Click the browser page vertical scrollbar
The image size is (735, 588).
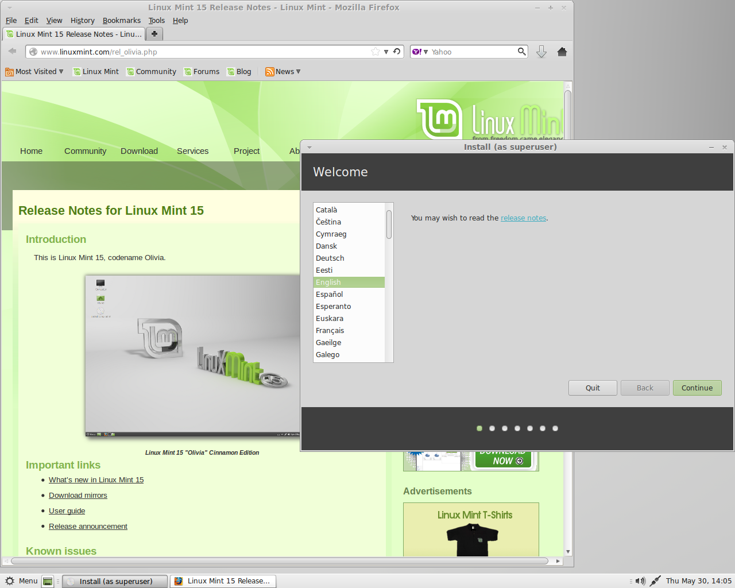(x=568, y=319)
